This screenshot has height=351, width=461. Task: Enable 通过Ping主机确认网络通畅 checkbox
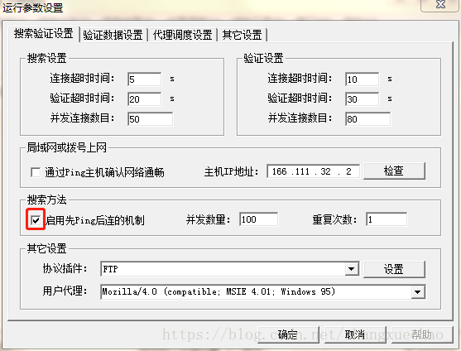(36, 172)
